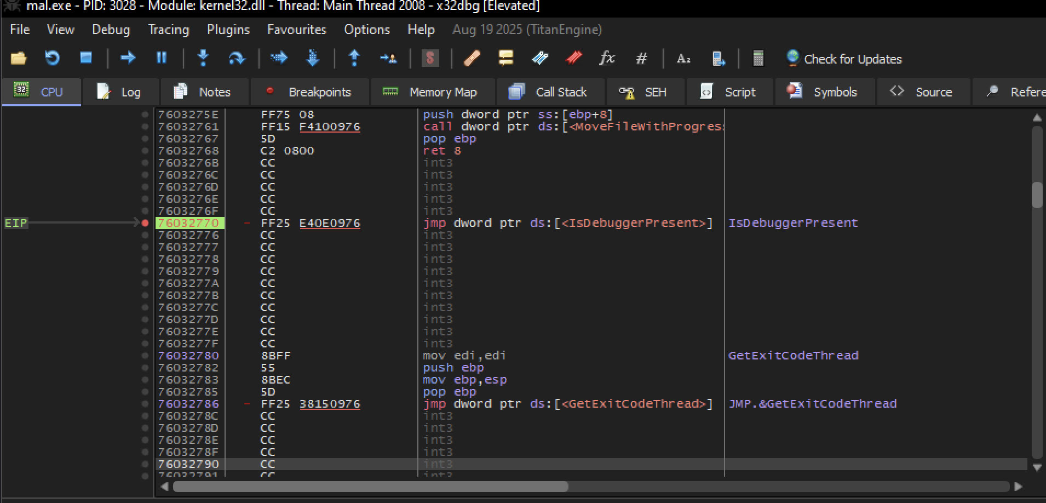Screen dimensions: 1046x503
Task: Toggle the breakpoint dot at address 76032770
Action: point(145,223)
